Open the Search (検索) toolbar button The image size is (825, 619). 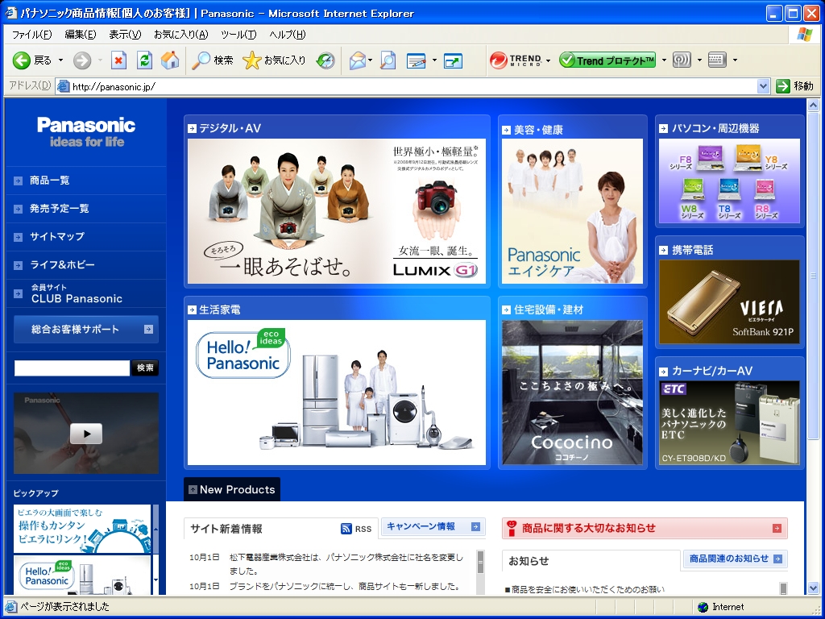click(x=212, y=60)
